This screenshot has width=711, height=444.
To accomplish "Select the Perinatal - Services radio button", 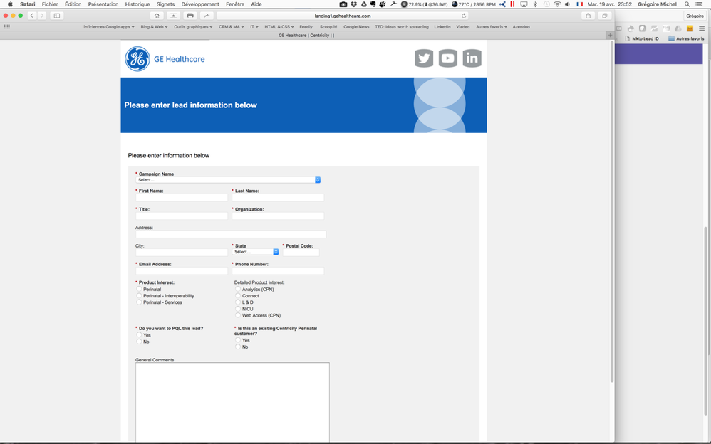I will (139, 302).
